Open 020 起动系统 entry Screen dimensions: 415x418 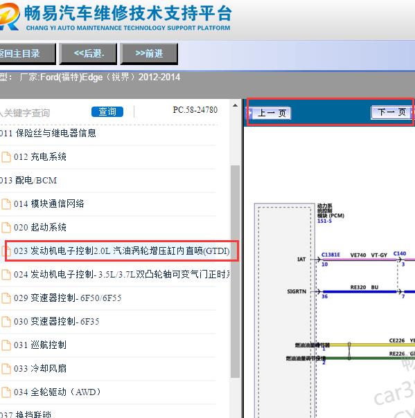[x=40, y=228]
